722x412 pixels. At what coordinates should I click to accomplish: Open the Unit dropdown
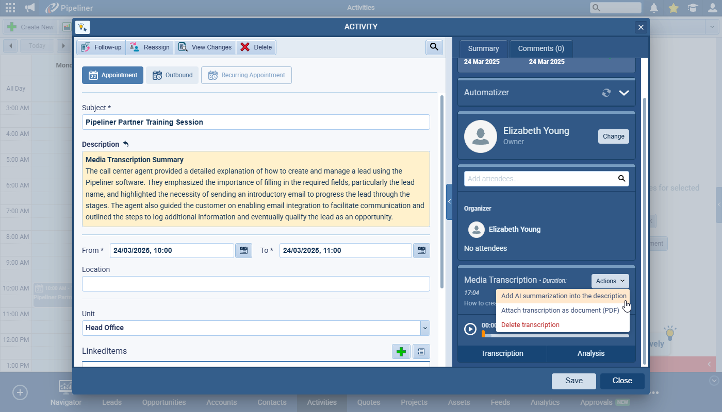tap(424, 328)
